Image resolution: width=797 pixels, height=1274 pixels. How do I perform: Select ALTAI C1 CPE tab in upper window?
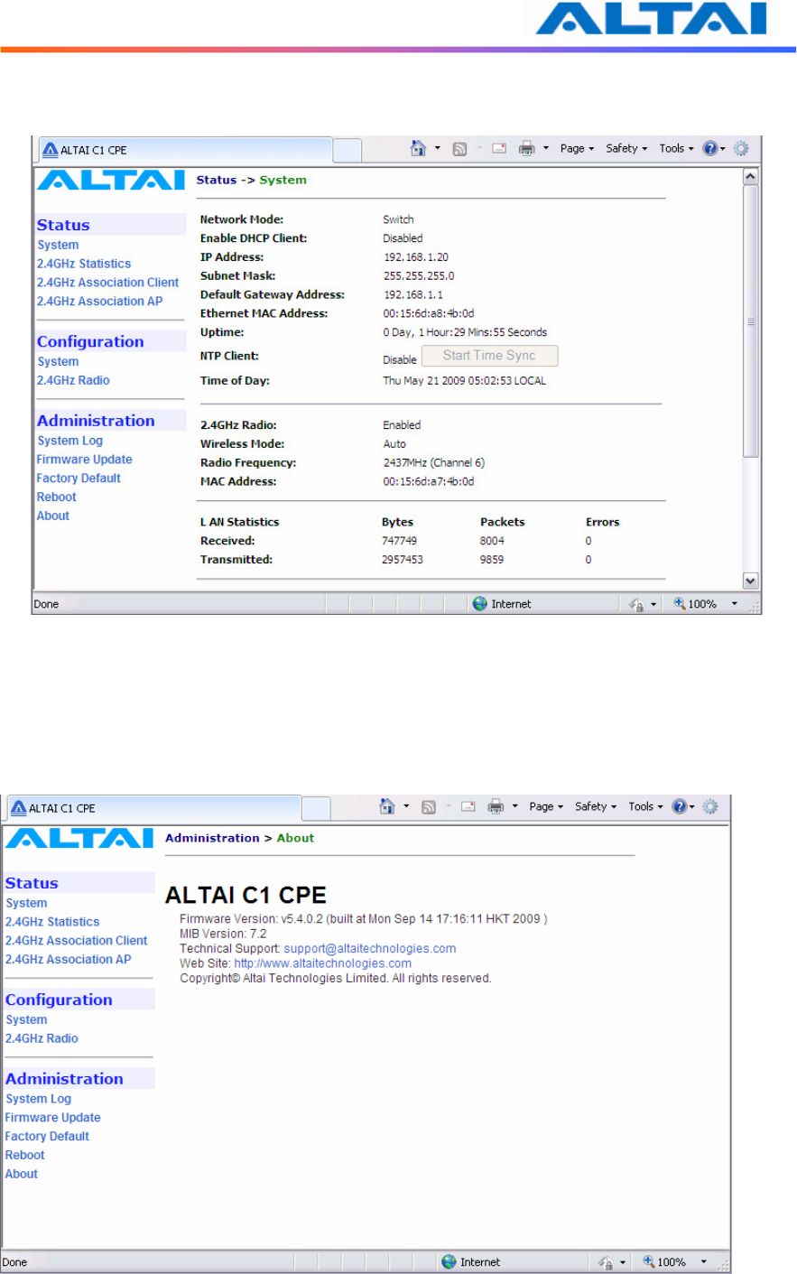[x=185, y=150]
